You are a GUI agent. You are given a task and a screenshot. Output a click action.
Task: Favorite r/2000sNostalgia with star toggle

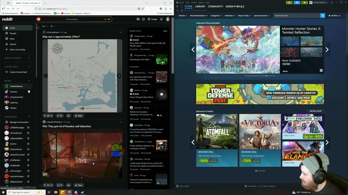pyautogui.click(x=28, y=128)
